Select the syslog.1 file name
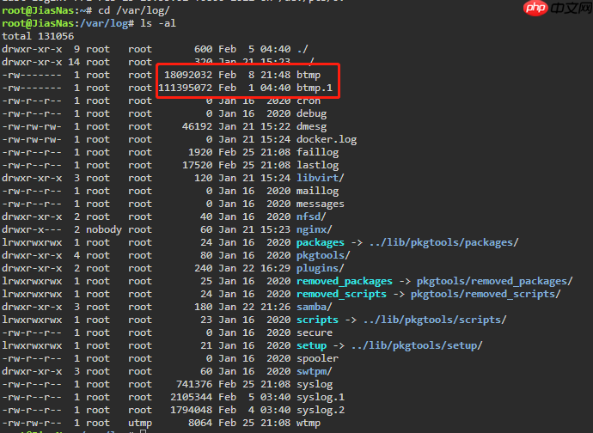Viewport: 593px width, 433px height. click(x=321, y=398)
